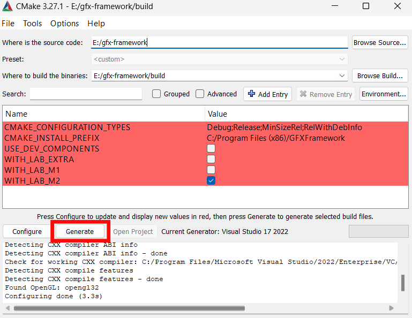Select CMAKE_INSTALL_PREFIX entry
This screenshot has width=412, height=318.
52,138
